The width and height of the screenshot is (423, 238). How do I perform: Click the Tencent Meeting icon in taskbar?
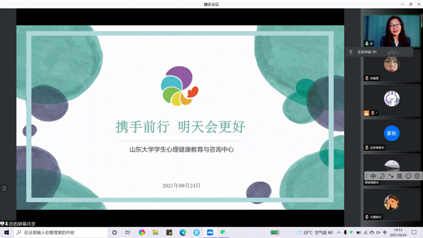tap(210, 232)
